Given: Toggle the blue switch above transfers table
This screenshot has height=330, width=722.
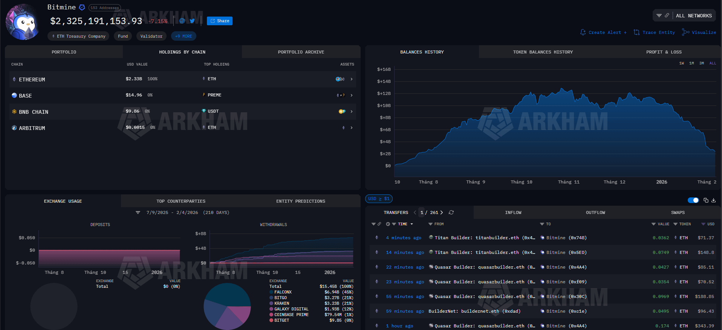Looking at the screenshot, I should (x=693, y=200).
